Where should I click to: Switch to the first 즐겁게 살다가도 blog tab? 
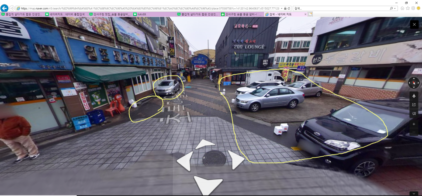click(22, 14)
